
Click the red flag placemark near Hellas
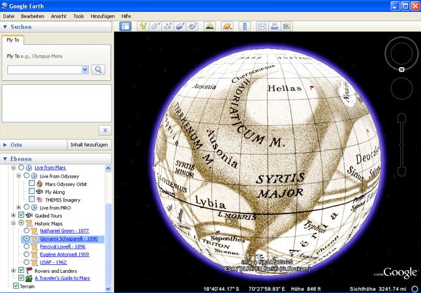click(312, 87)
